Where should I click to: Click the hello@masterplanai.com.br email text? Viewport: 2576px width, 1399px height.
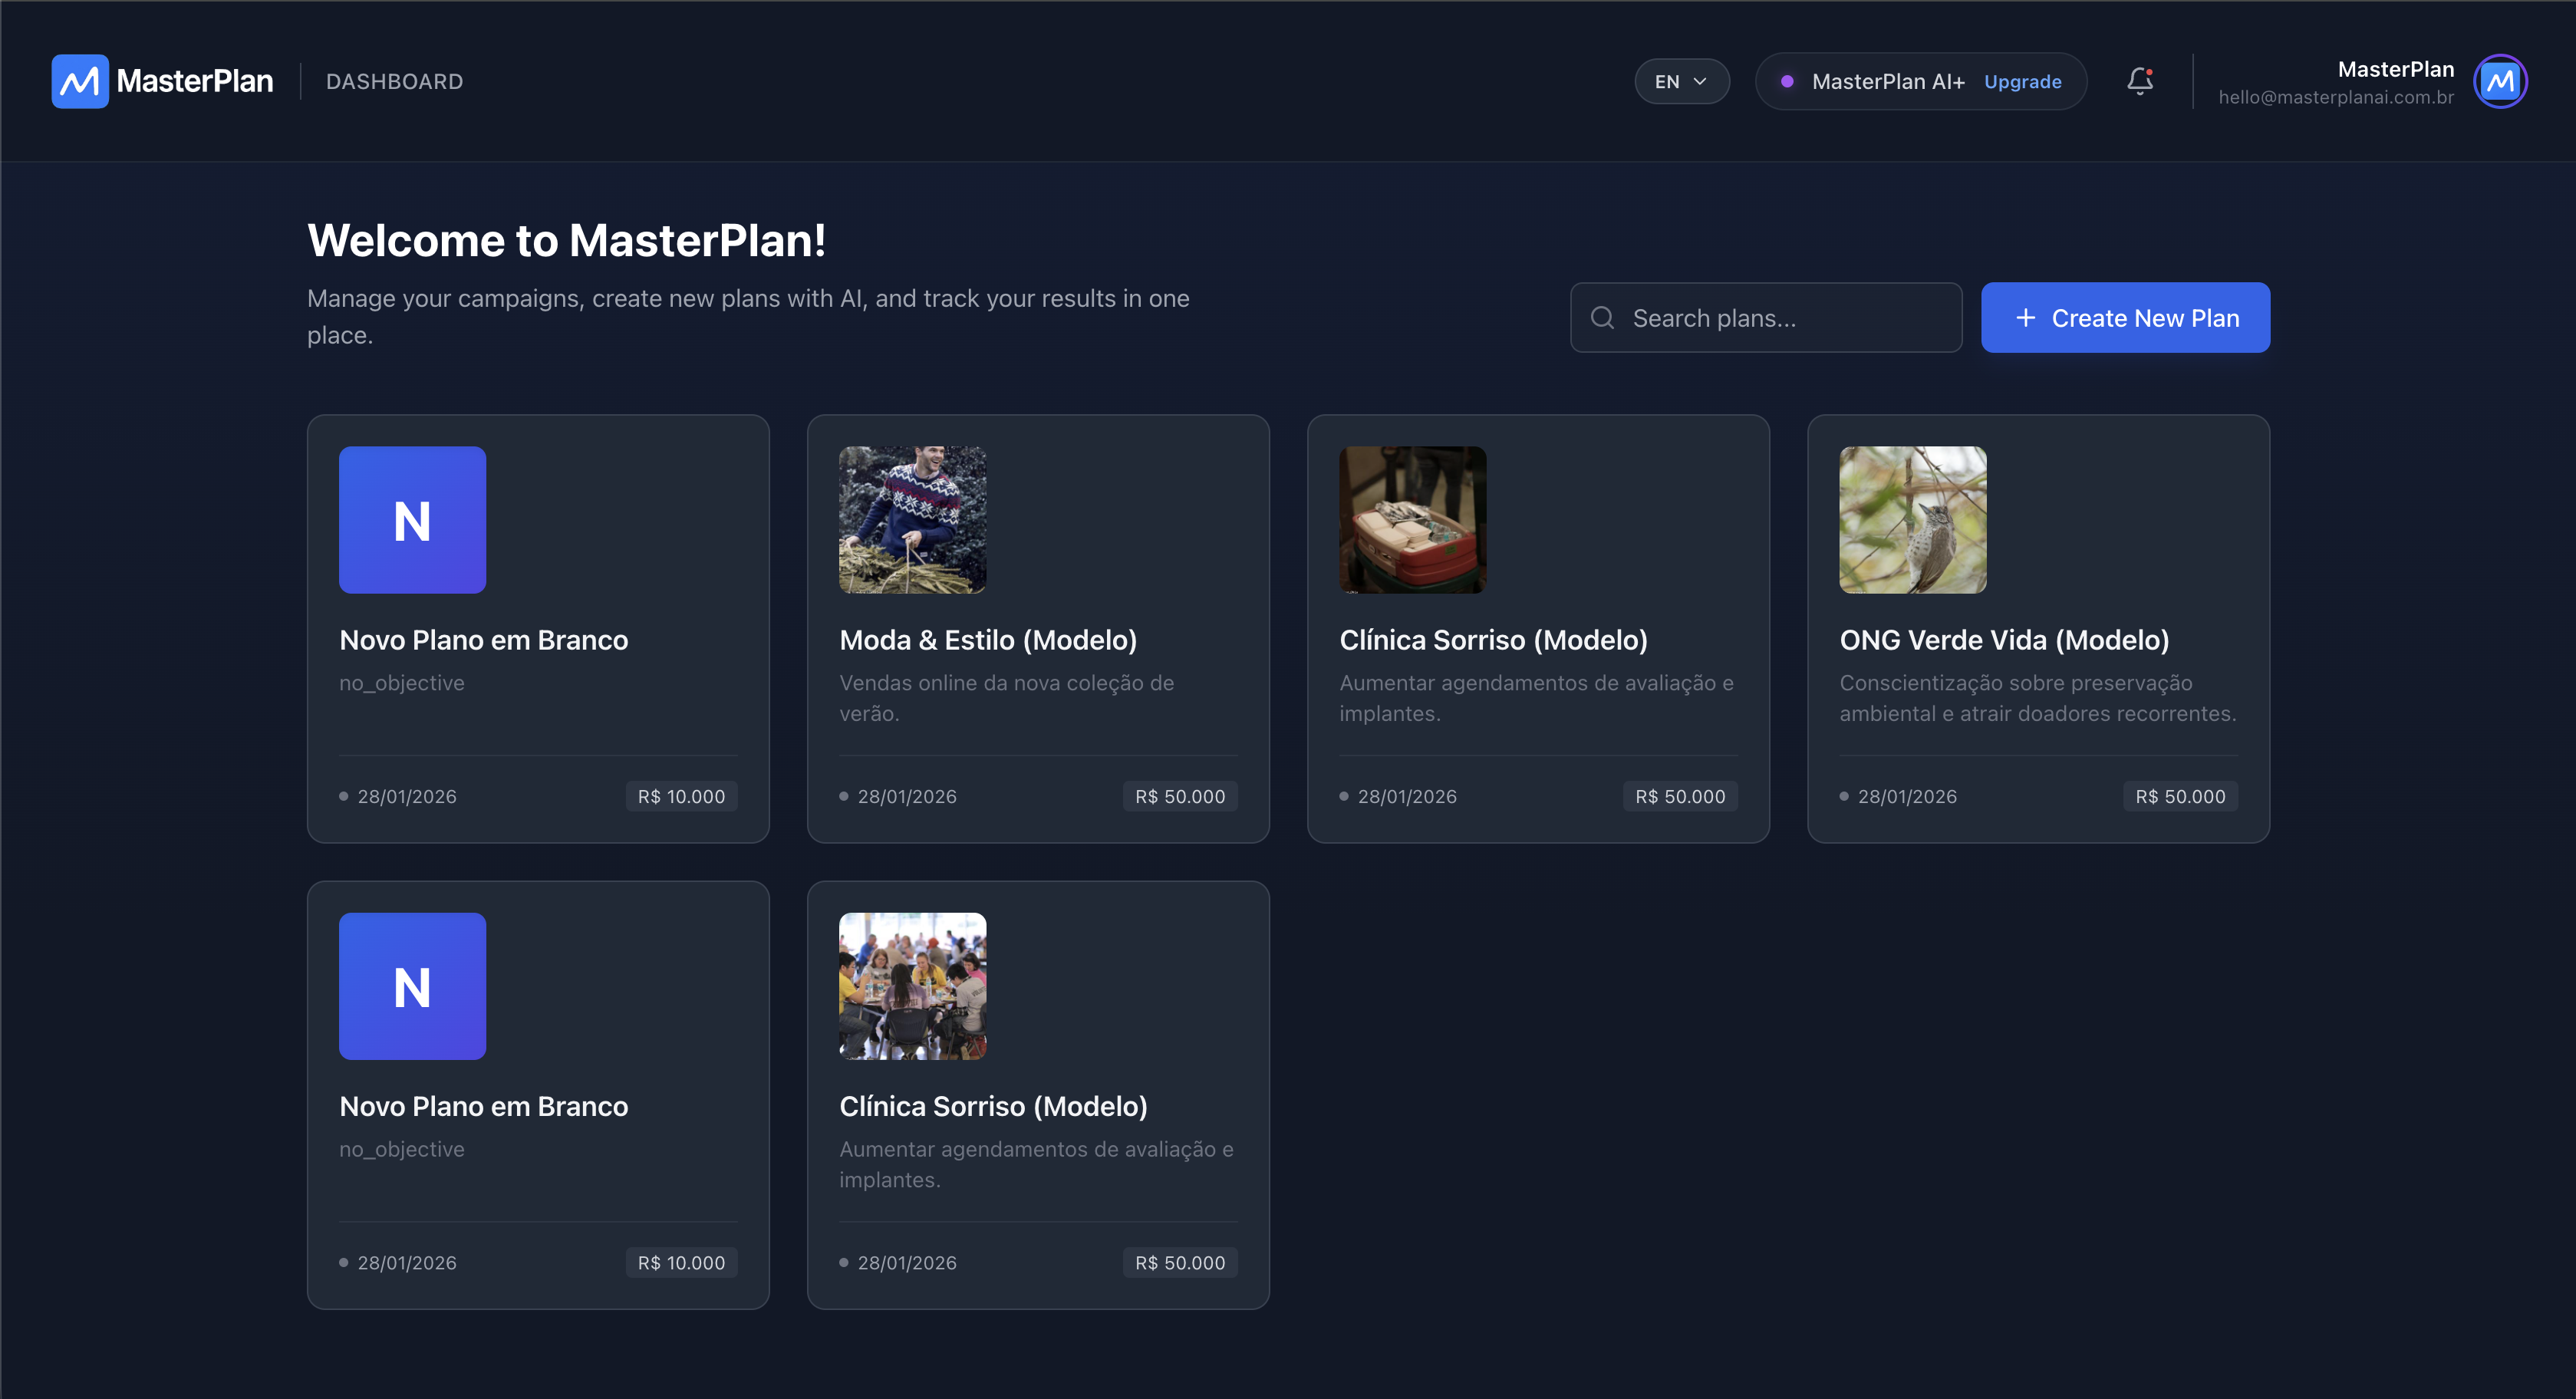(2336, 99)
